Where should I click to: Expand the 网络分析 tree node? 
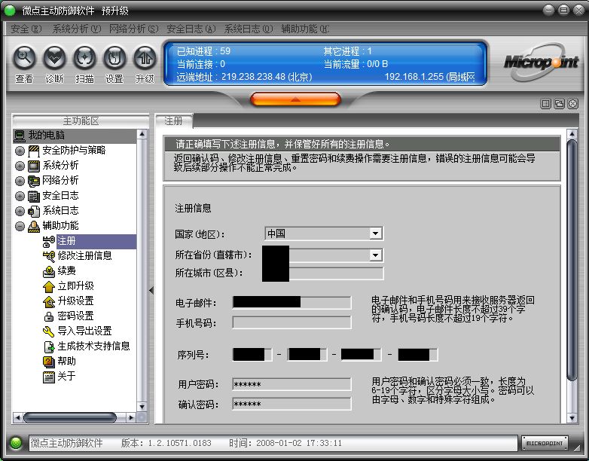coord(20,181)
